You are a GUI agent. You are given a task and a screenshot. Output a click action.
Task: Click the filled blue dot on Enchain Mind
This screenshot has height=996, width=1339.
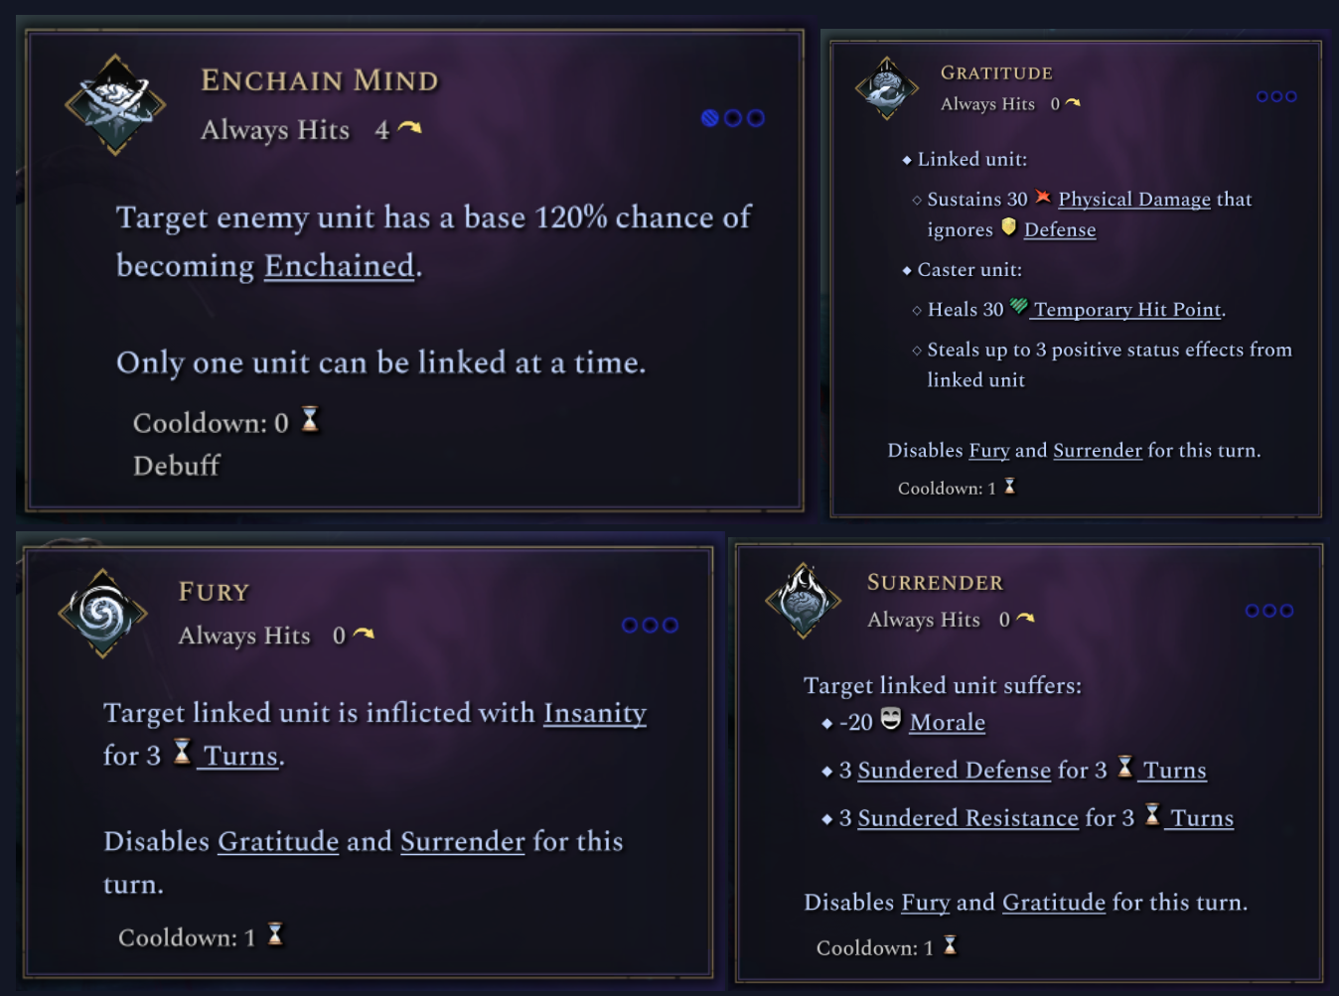pos(709,118)
